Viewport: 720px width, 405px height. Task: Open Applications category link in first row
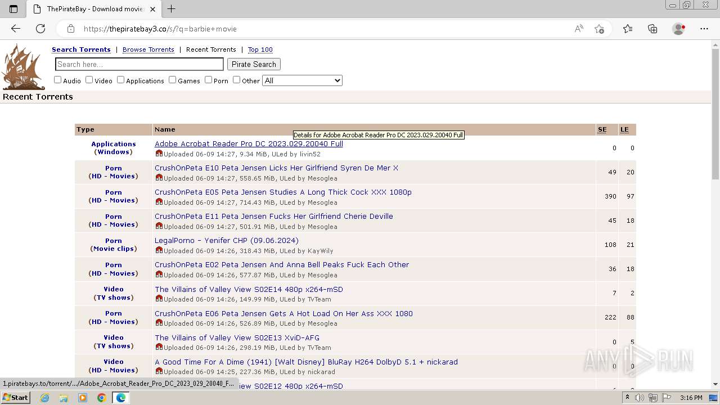(114, 144)
